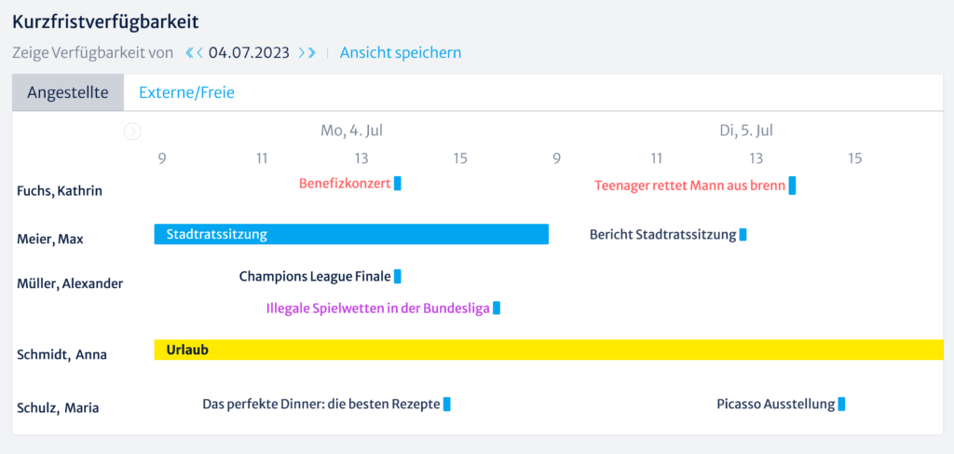Click blue marker after Bericht Stadtratssitzung
Image resolution: width=954 pixels, height=454 pixels.
(x=743, y=234)
